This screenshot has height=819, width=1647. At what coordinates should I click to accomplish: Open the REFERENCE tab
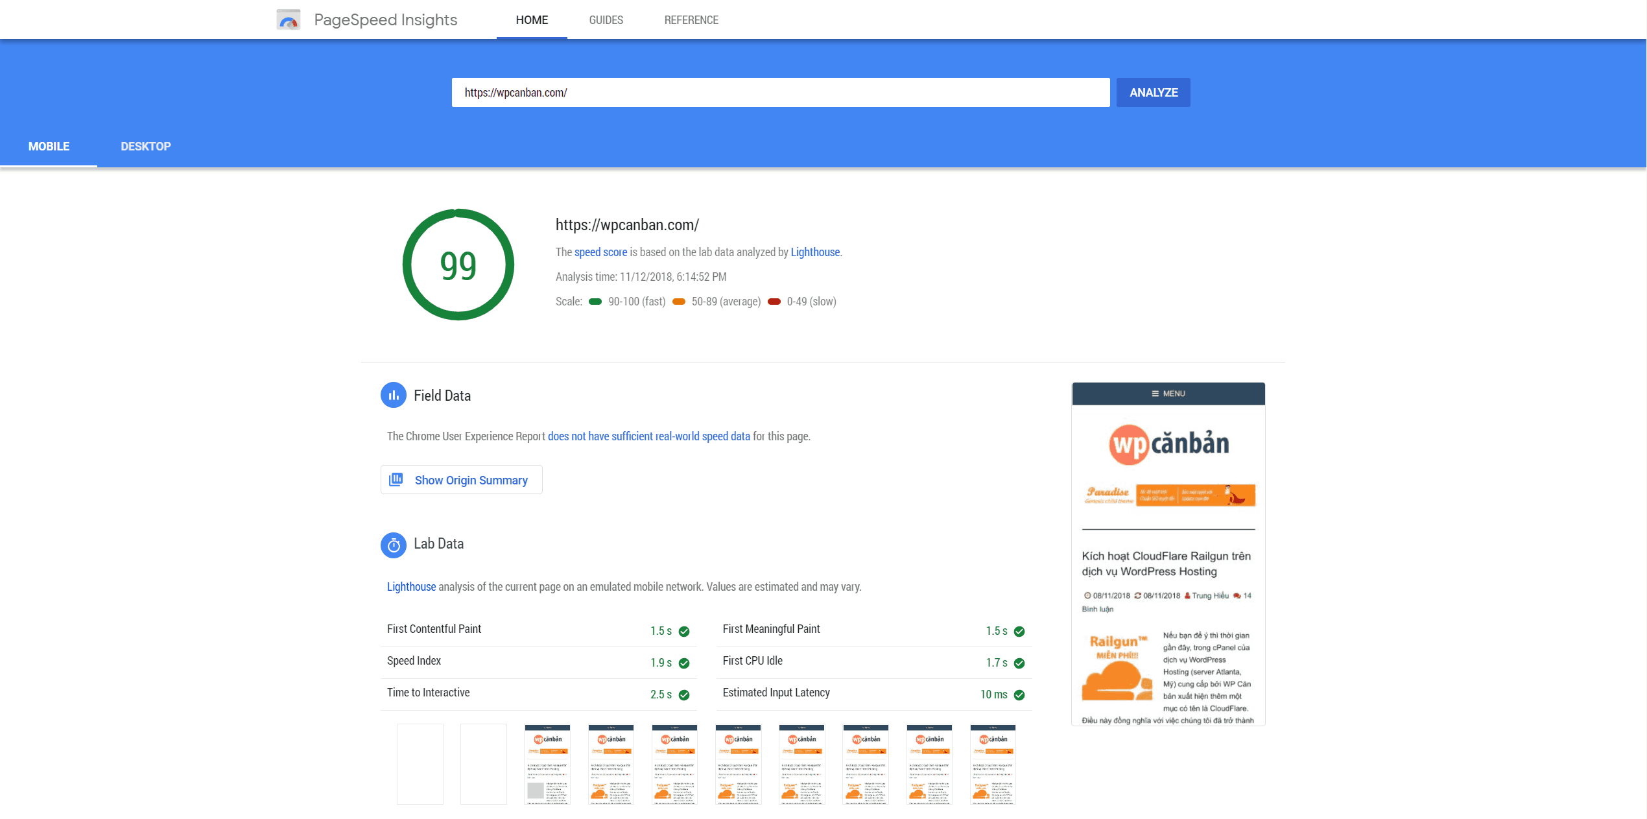[691, 20]
